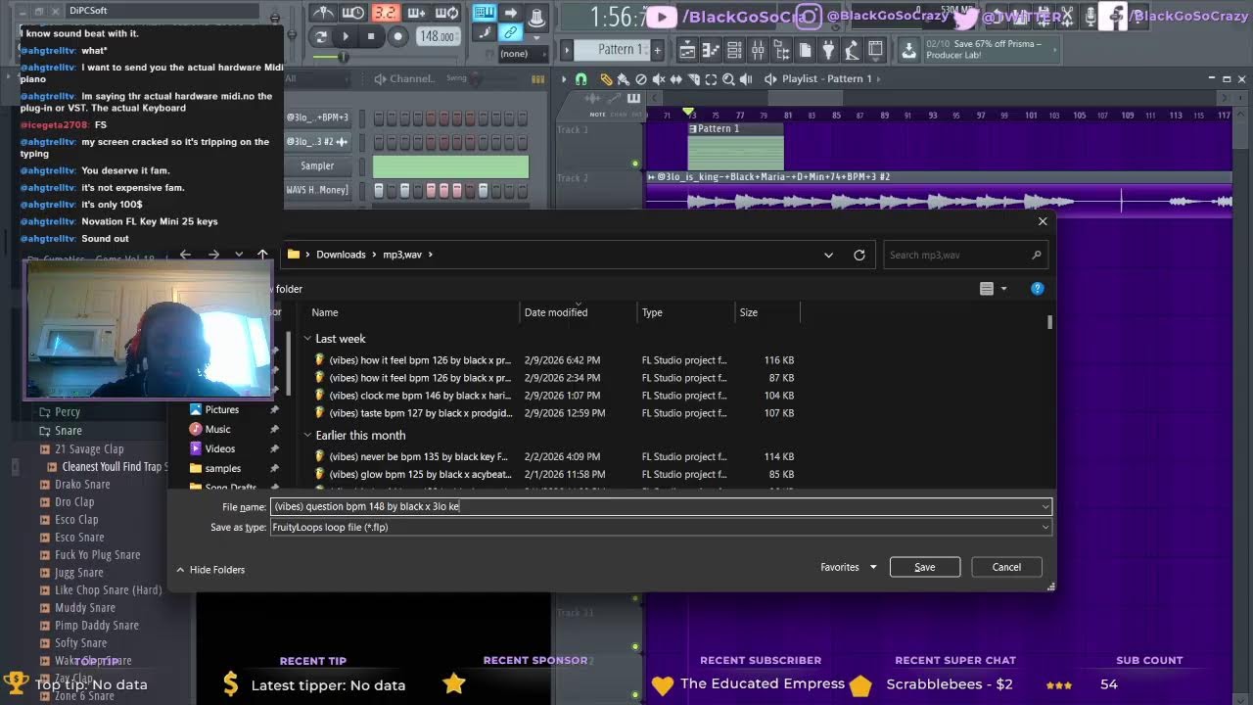Stop FL Studio playback

370,36
